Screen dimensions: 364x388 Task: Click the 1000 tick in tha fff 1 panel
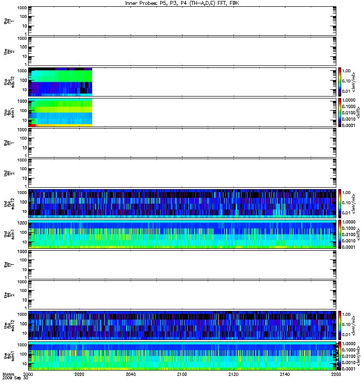tap(22, 8)
